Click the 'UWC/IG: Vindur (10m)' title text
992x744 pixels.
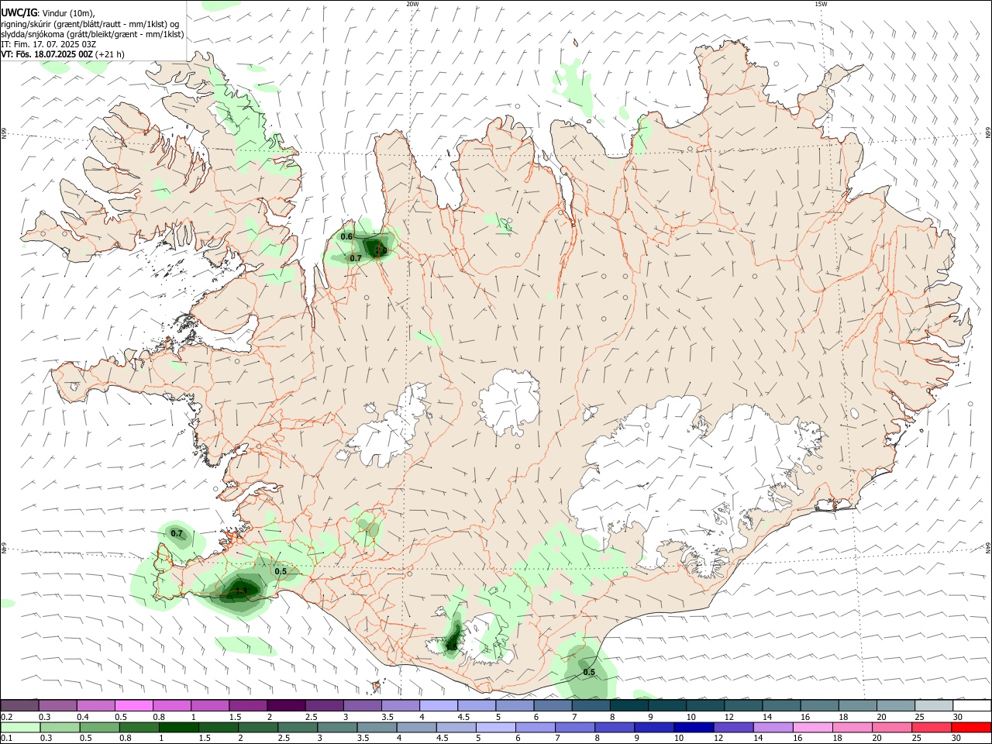(48, 13)
